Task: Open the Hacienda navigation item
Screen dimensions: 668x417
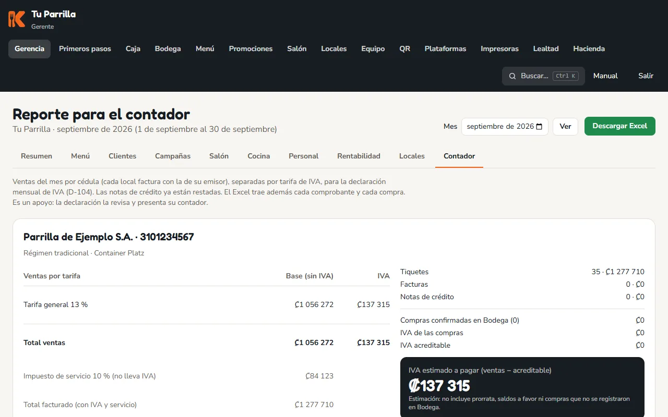Action: (589, 49)
